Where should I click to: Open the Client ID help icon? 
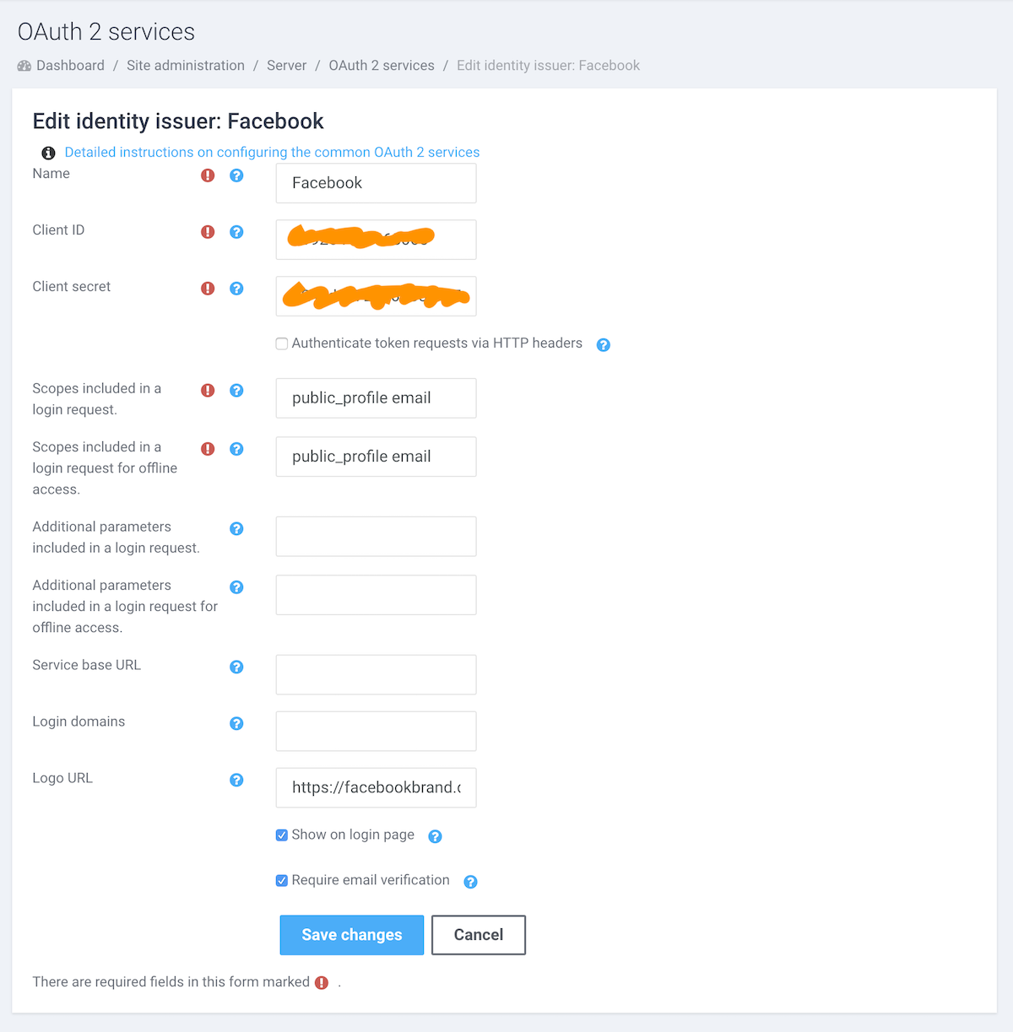pyautogui.click(x=236, y=232)
